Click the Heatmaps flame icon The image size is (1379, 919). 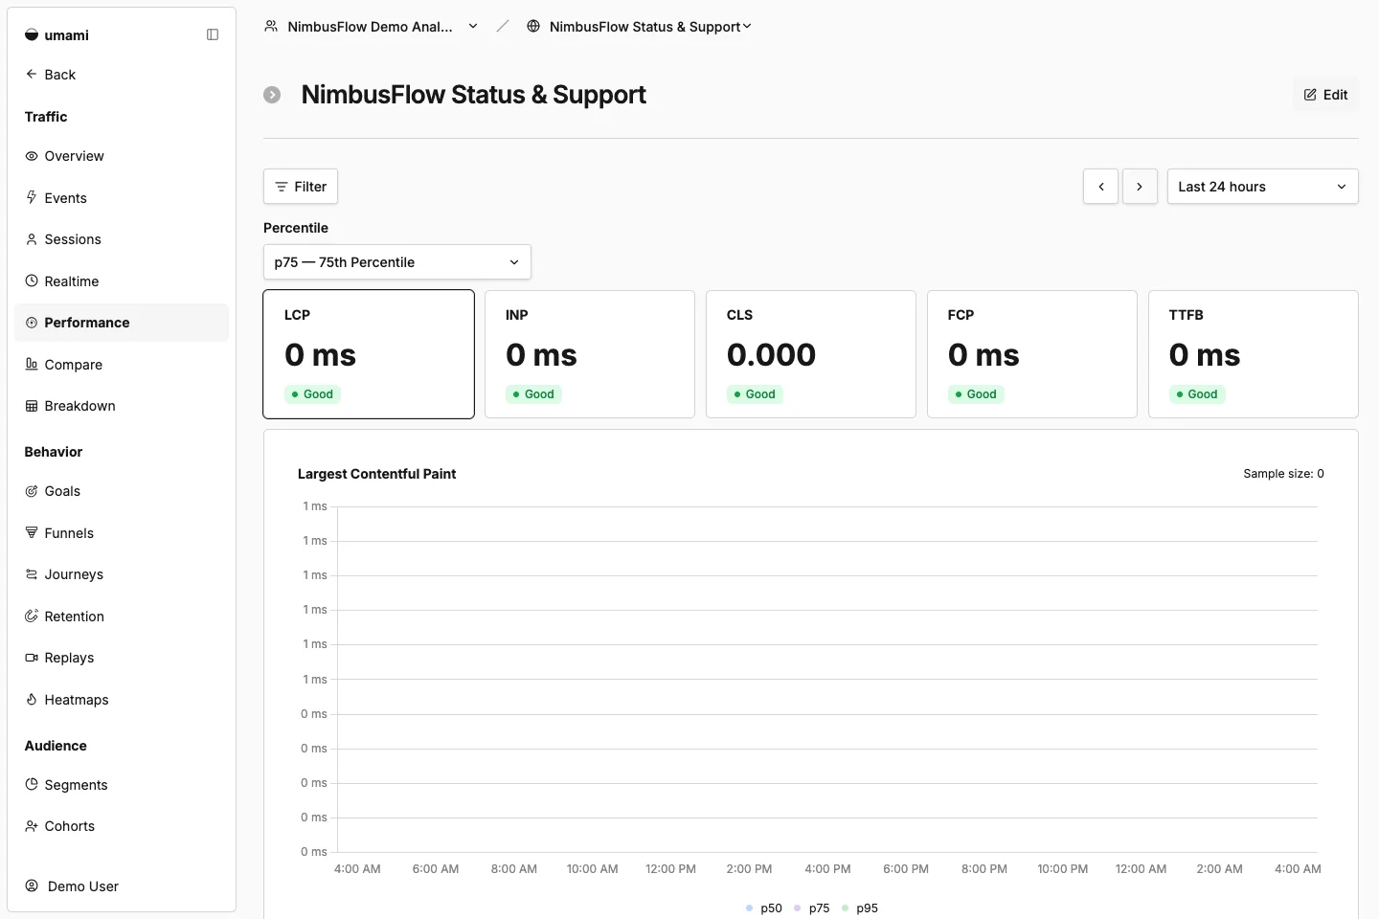click(32, 699)
